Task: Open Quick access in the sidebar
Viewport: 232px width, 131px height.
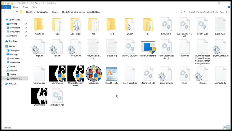Action: (x=15, y=20)
